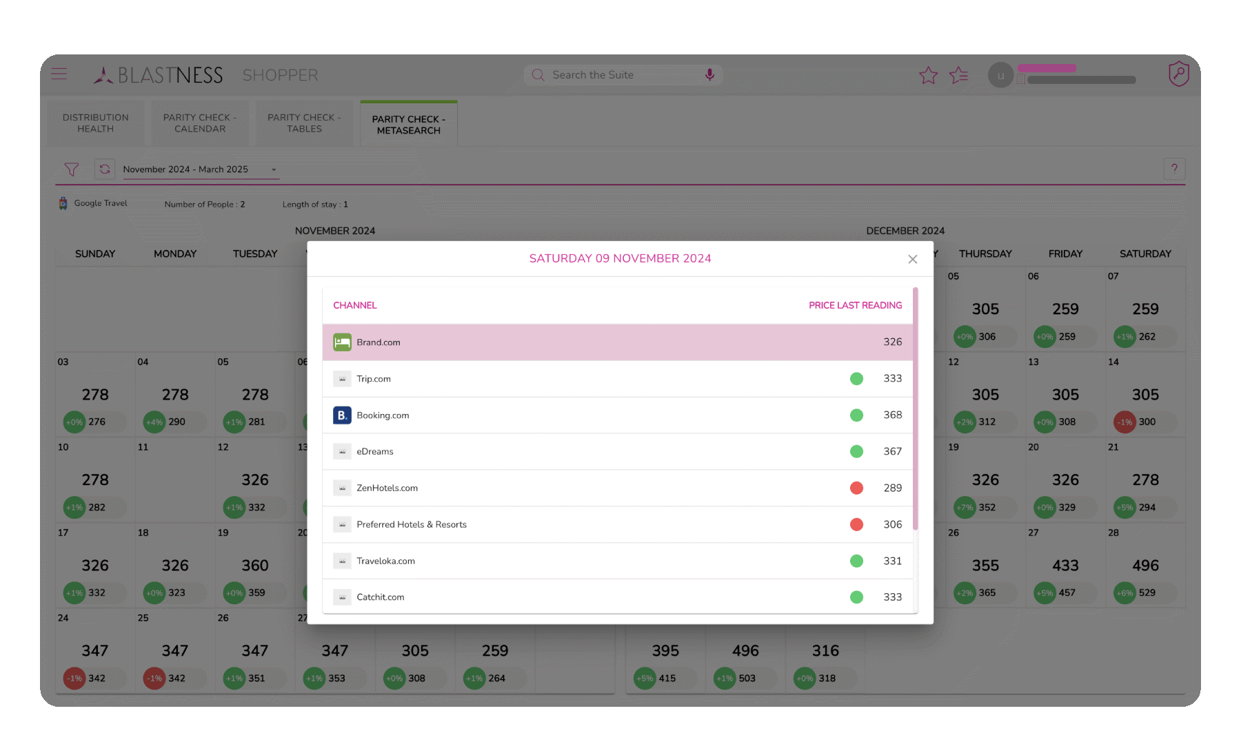The width and height of the screenshot is (1241, 744).
Task: Select the Parity Check - Metasearch tab
Action: 409,125
